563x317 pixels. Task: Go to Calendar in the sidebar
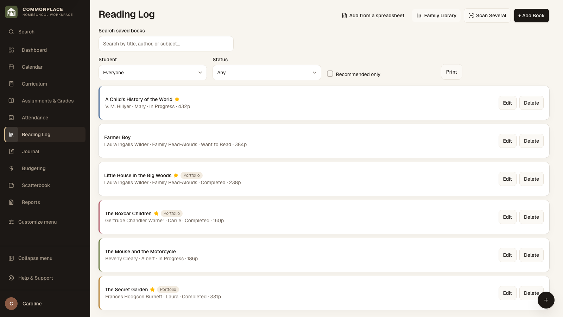point(45,67)
